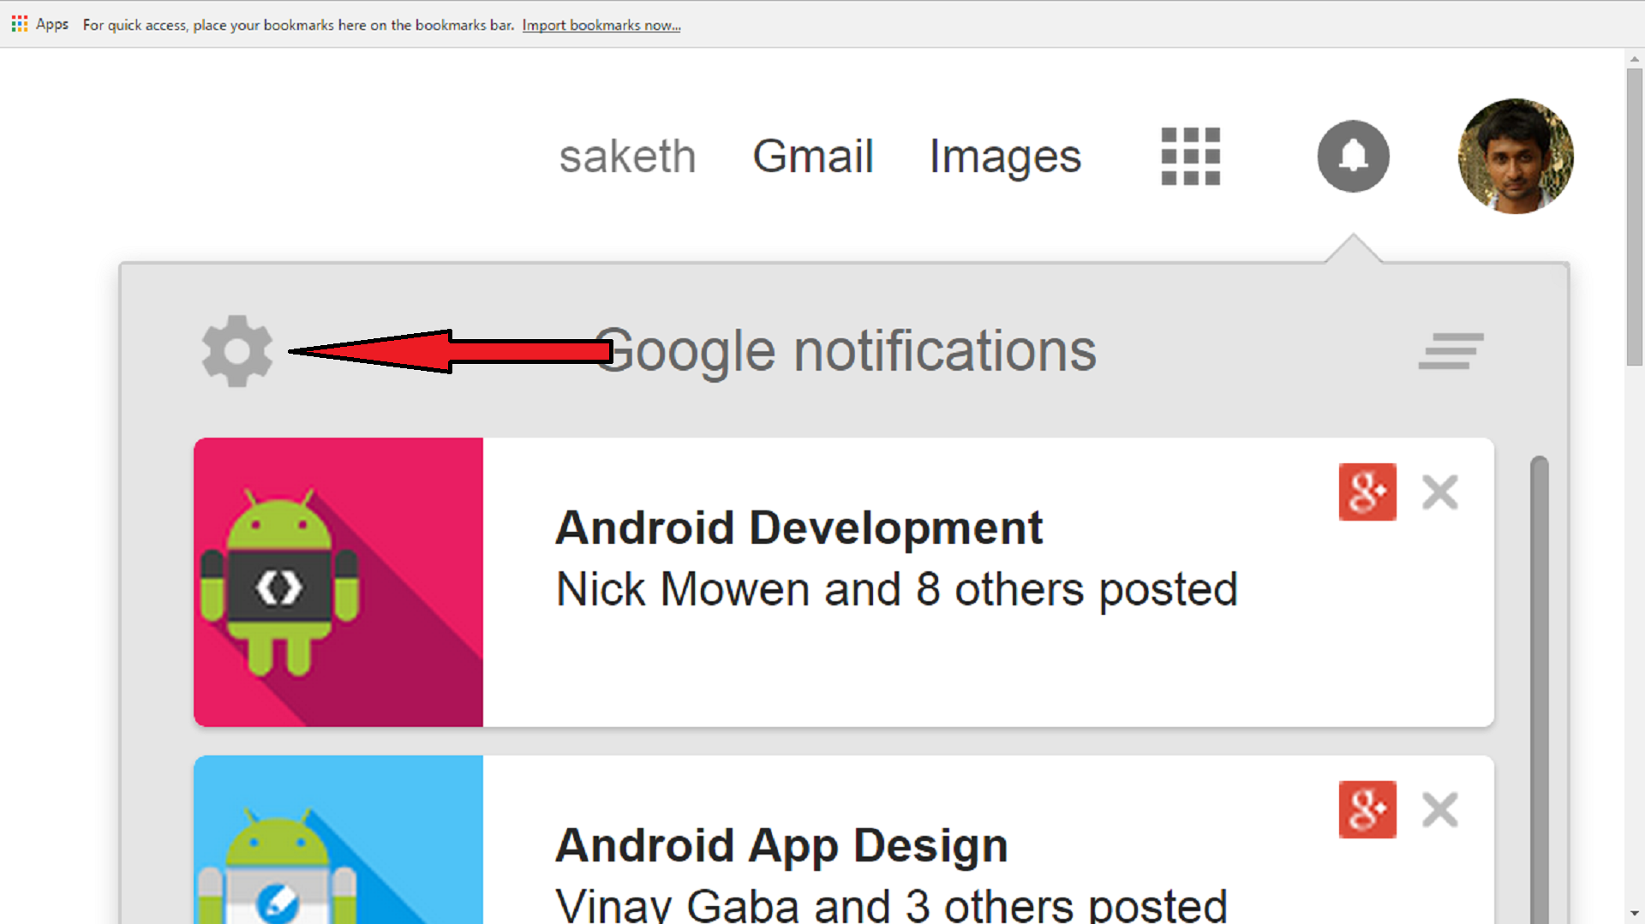Dismiss the Android App Design notification
Viewport: 1645px width, 924px height.
point(1439,809)
